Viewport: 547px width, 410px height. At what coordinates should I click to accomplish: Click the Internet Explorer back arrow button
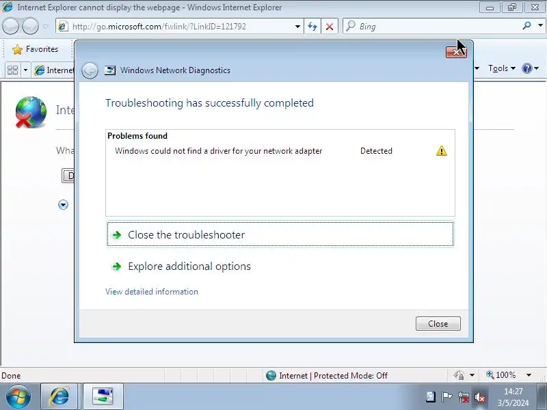point(10,26)
